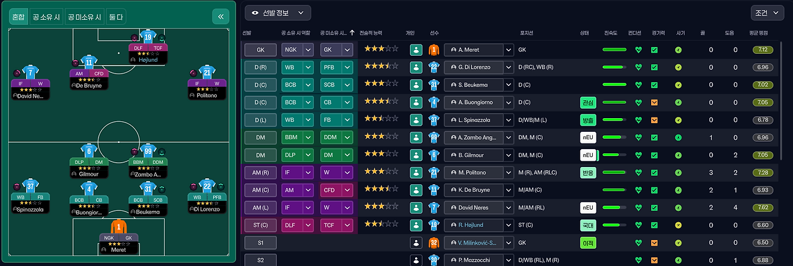Click condition heart icon in Meret's row

click(x=639, y=50)
